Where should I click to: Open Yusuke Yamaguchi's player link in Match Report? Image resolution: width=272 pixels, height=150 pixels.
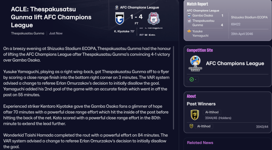[x=200, y=33]
